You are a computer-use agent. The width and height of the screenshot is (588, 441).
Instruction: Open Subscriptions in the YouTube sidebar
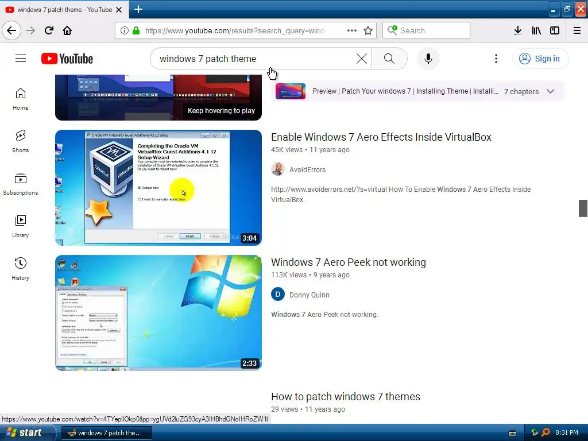(x=20, y=184)
